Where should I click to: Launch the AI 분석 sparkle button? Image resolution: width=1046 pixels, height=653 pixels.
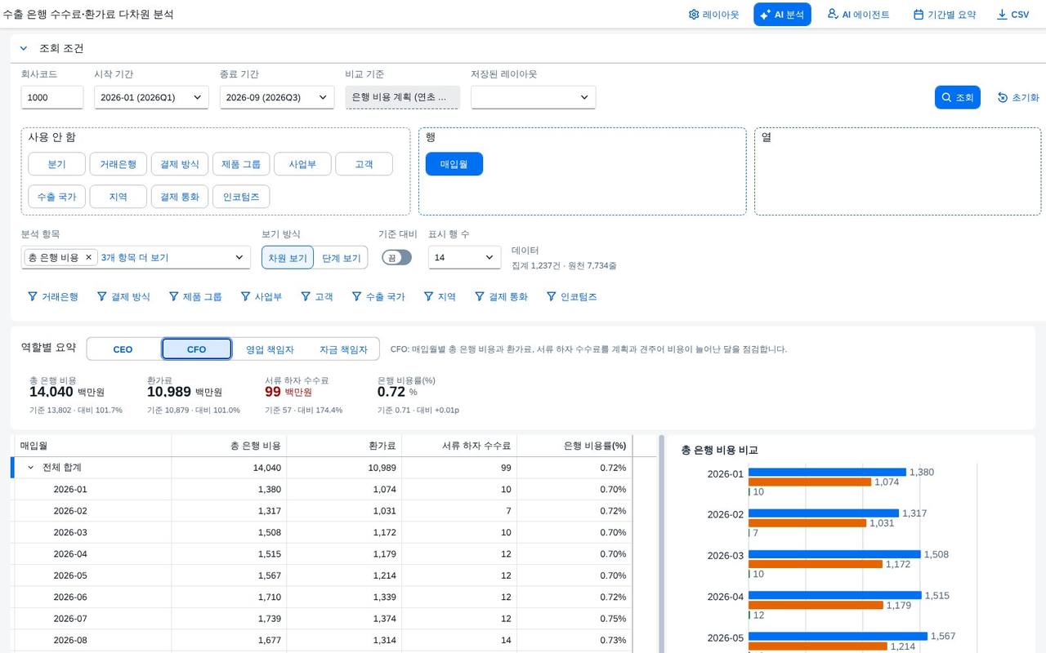click(x=782, y=15)
